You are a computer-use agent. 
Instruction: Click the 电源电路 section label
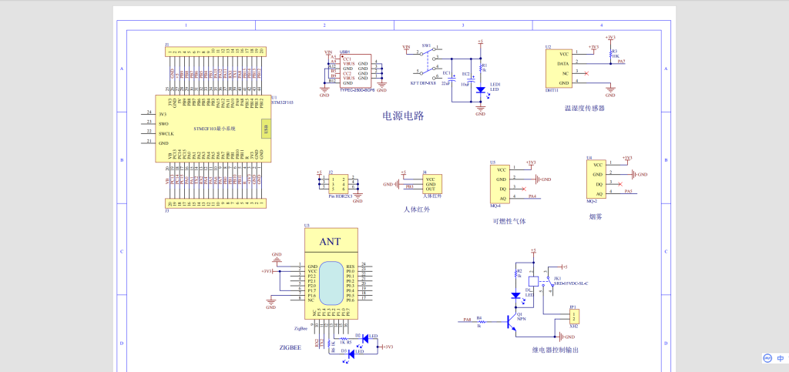[404, 116]
